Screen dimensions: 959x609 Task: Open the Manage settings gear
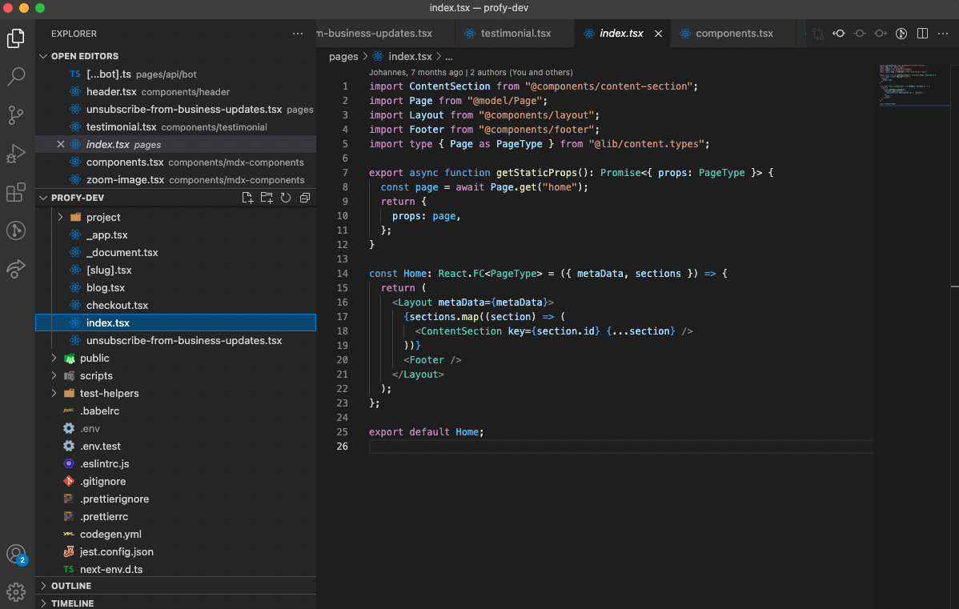pyautogui.click(x=18, y=591)
